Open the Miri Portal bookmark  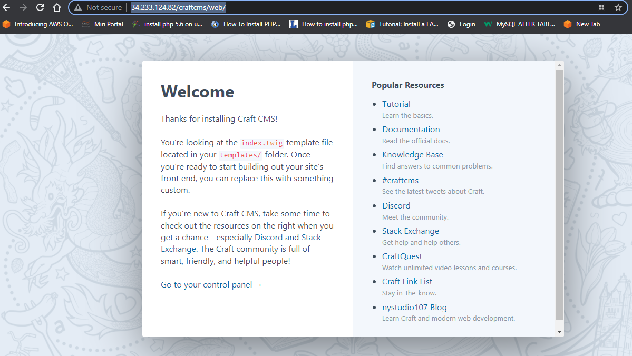pos(103,24)
